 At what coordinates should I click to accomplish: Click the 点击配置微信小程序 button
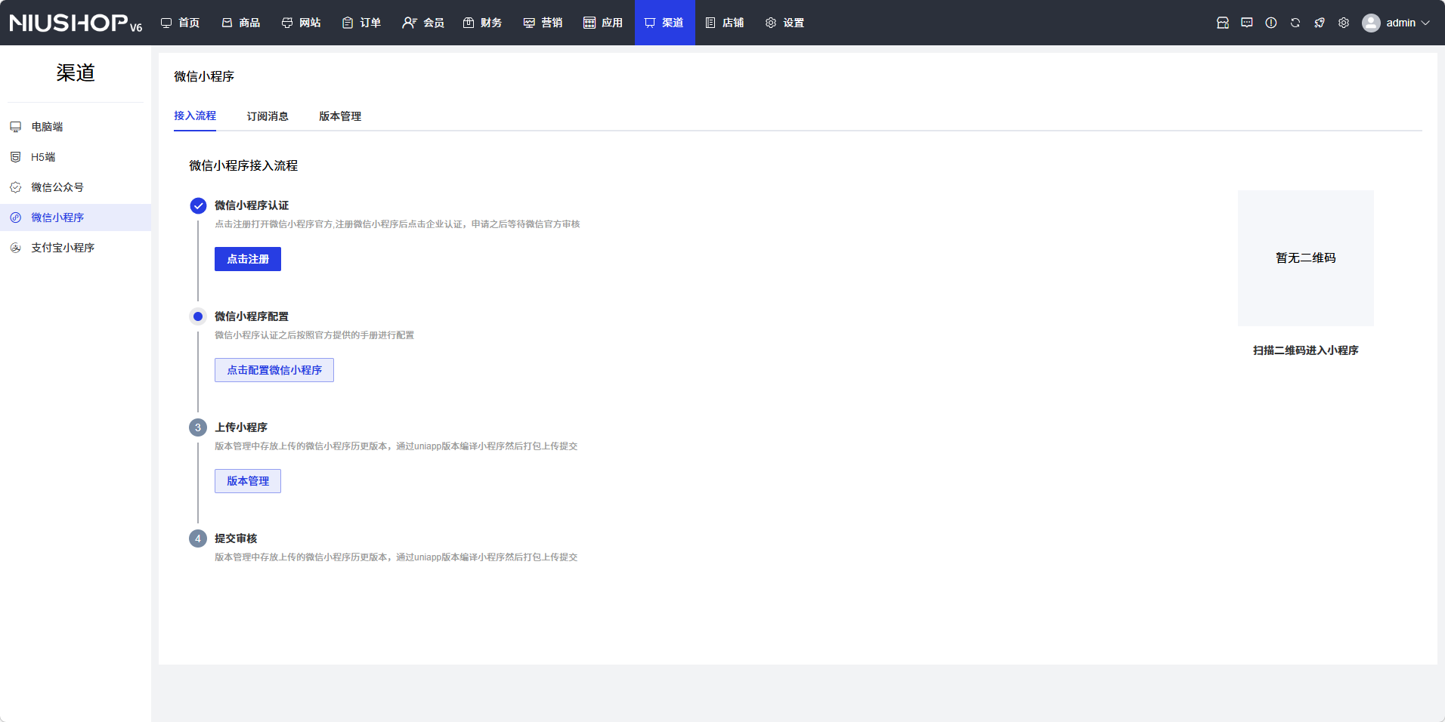click(274, 370)
